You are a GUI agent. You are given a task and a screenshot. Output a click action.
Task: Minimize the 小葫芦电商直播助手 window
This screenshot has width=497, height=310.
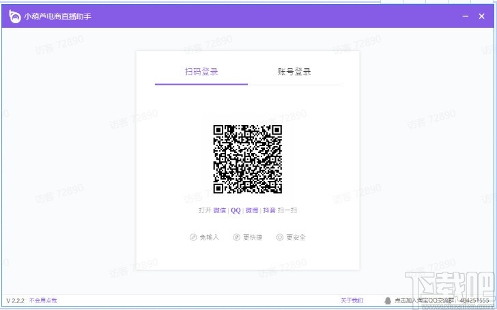466,16
